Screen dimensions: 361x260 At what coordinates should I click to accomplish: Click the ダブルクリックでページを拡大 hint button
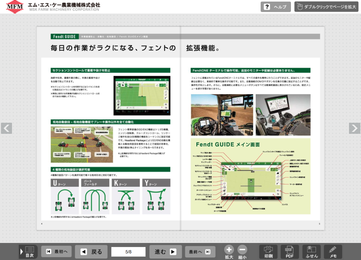coord(326,7)
